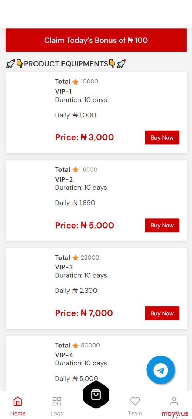Switch to the Logs tab label
Image resolution: width=192 pixels, height=419 pixels.
point(57,413)
